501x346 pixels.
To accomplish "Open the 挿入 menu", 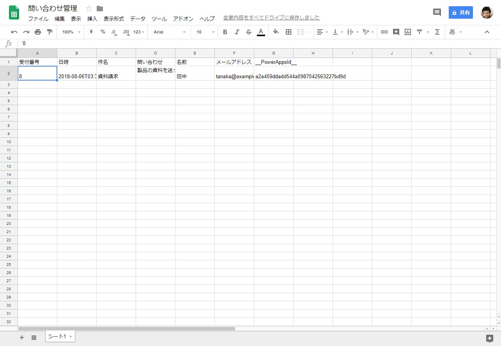I will [92, 18].
